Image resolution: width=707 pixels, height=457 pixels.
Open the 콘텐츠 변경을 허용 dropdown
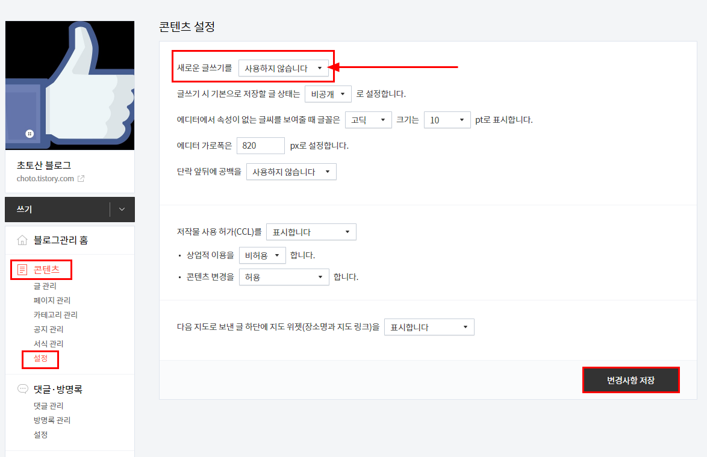click(x=284, y=277)
